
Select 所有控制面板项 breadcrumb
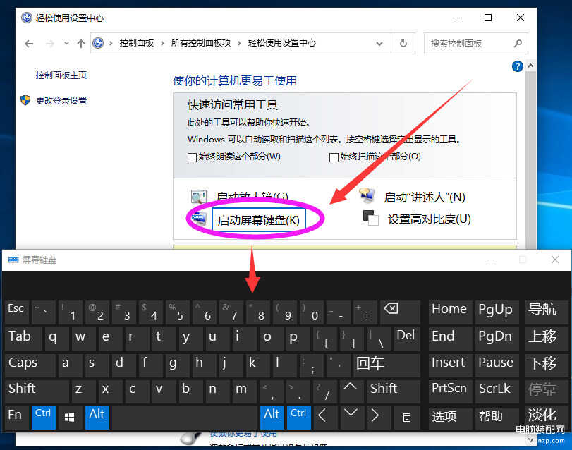(201, 43)
